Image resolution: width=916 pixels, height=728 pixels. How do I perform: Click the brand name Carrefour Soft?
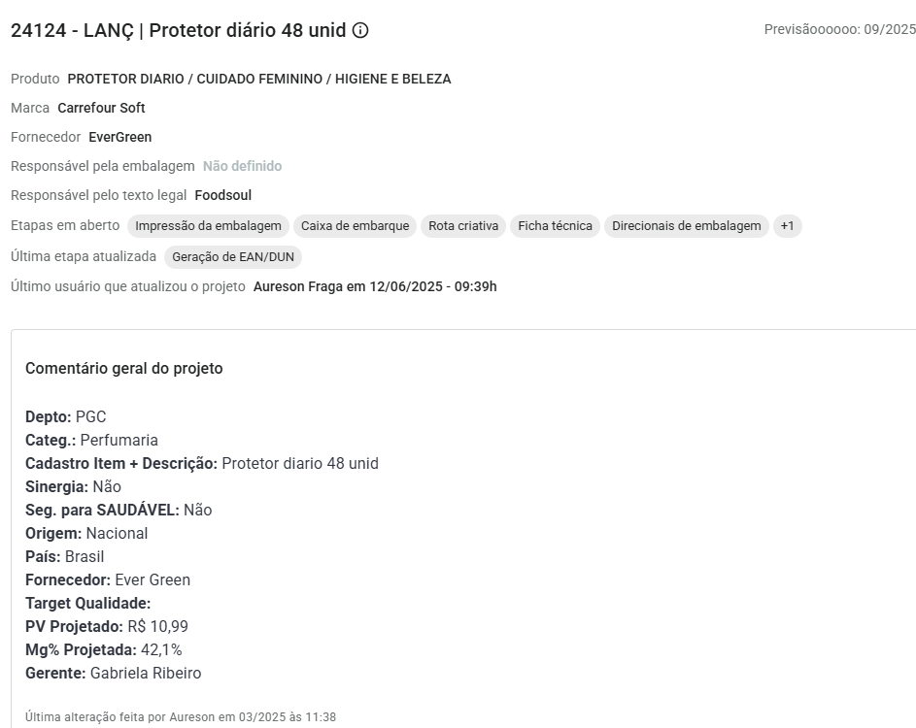tap(101, 108)
